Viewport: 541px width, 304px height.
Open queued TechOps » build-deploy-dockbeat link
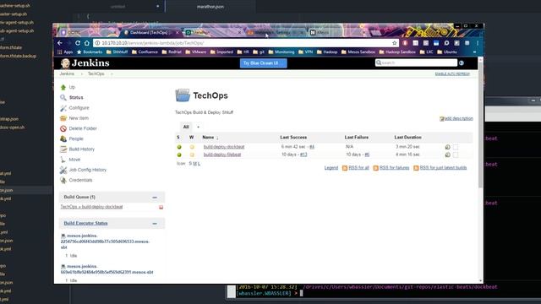(91, 207)
